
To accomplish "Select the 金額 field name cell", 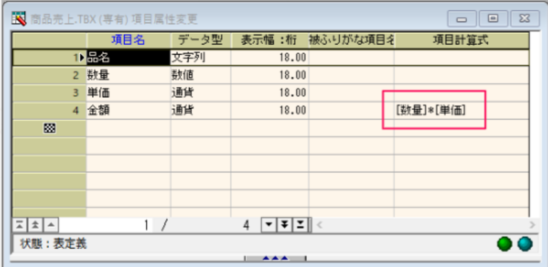I will click(x=129, y=111).
